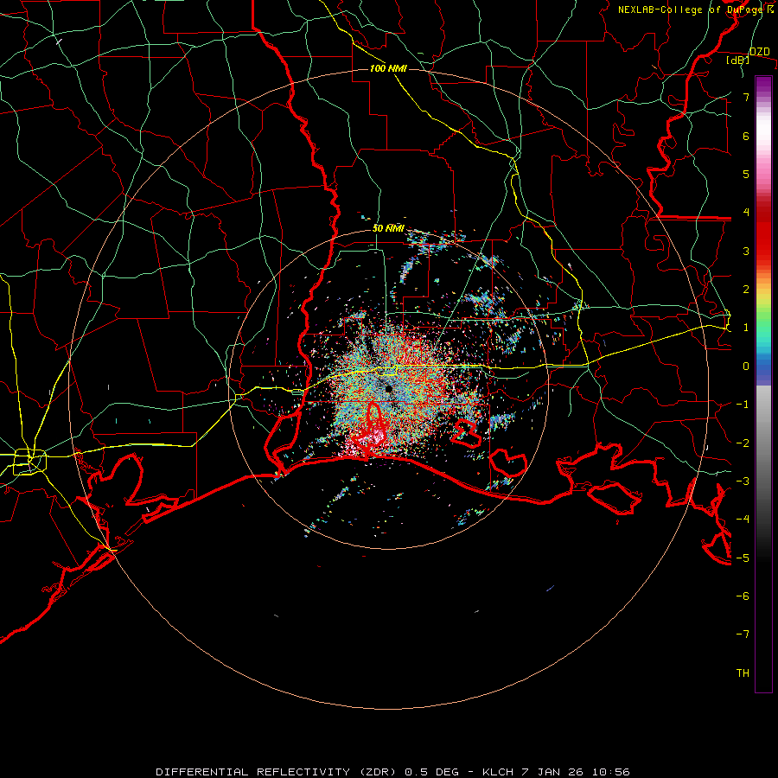Click the 7 JAN 26 date text
The width and height of the screenshot is (778, 778).
552,772
